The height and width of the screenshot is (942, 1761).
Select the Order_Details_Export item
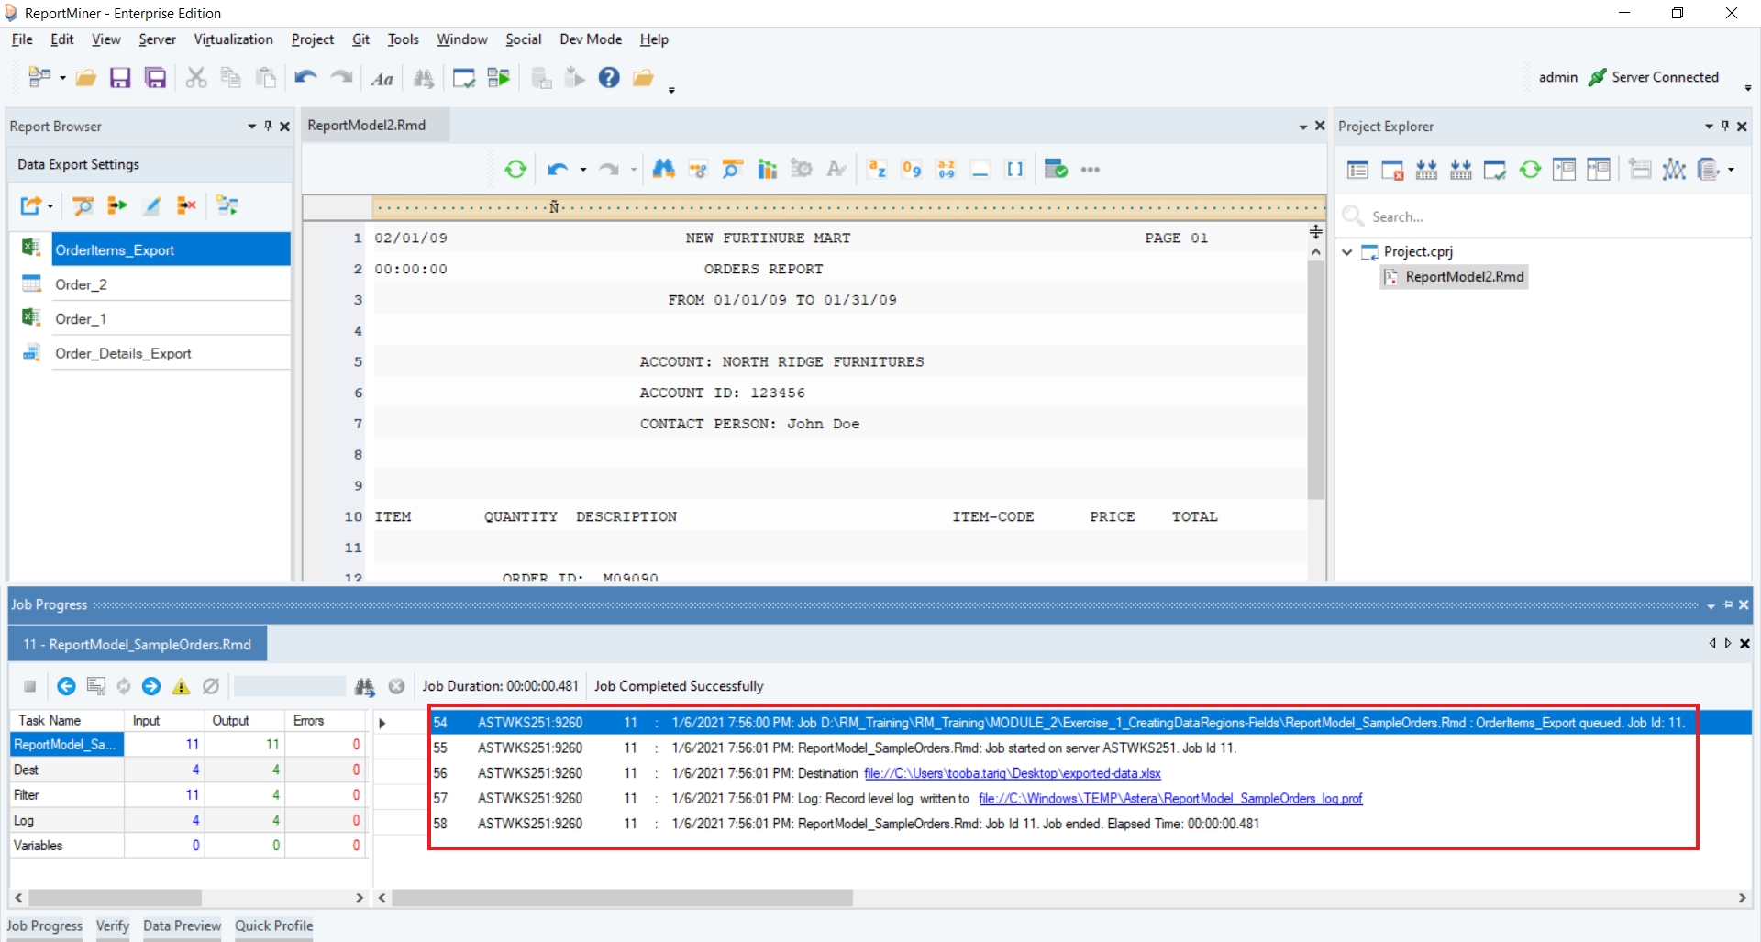(x=123, y=353)
